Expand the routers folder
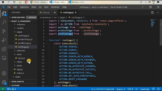The width and height of the screenshot is (162, 91). [x=20, y=28]
